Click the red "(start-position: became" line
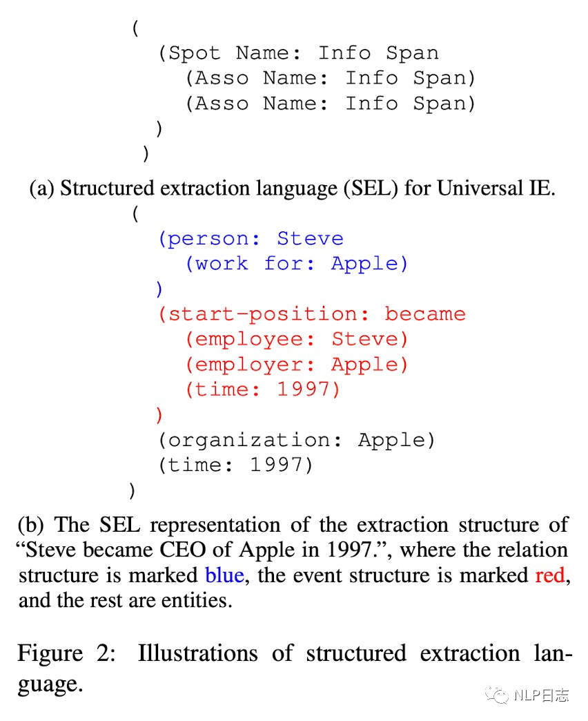 point(312,314)
